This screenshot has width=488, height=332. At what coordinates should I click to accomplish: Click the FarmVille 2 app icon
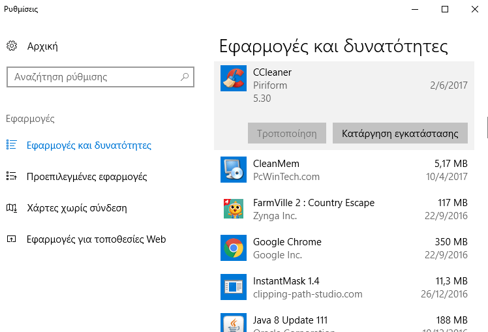click(x=234, y=209)
